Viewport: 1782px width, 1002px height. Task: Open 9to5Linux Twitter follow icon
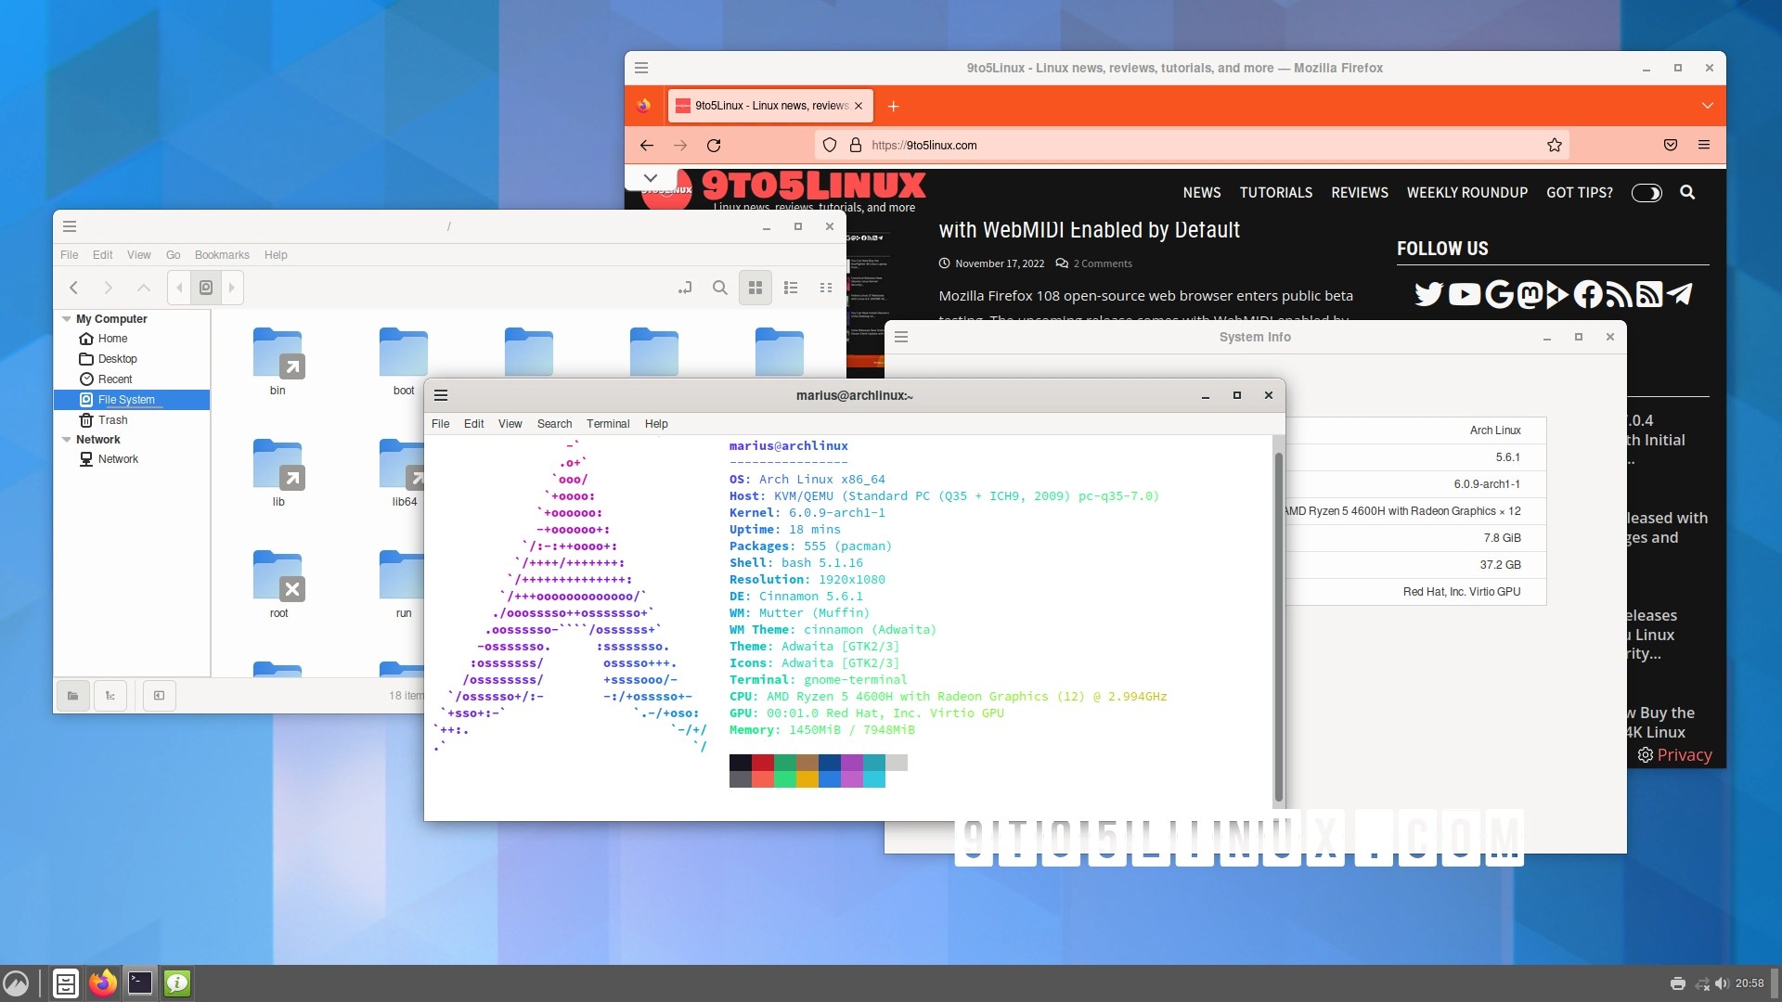(1427, 294)
